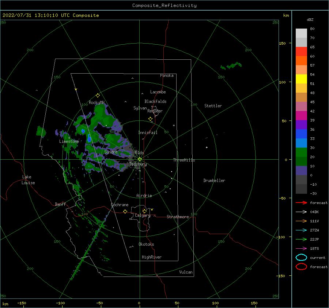Click the Calgary city label

click(x=143, y=215)
